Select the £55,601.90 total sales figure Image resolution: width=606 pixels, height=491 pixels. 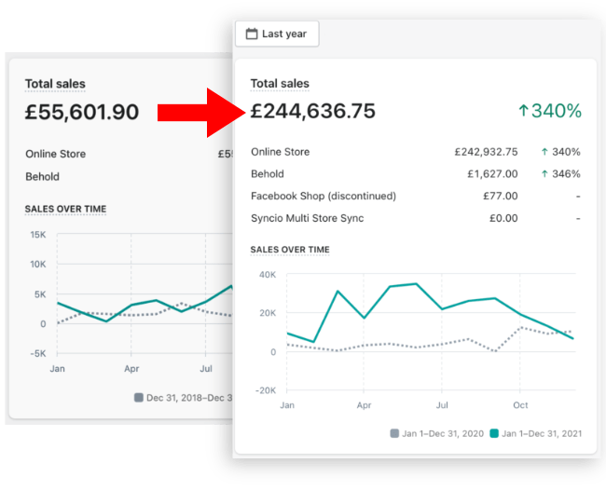pyautogui.click(x=82, y=112)
